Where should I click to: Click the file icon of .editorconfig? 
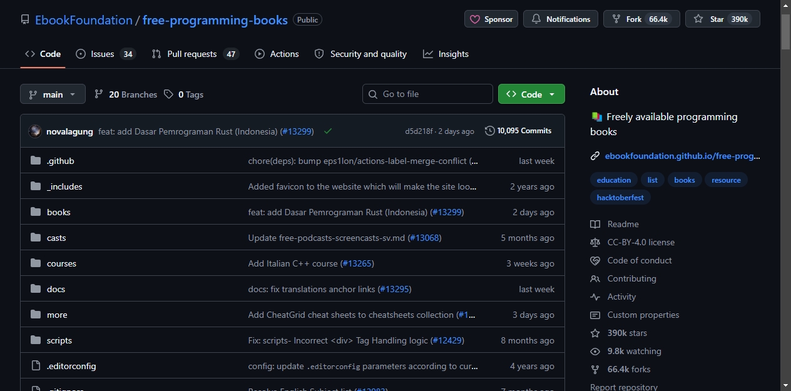36,366
